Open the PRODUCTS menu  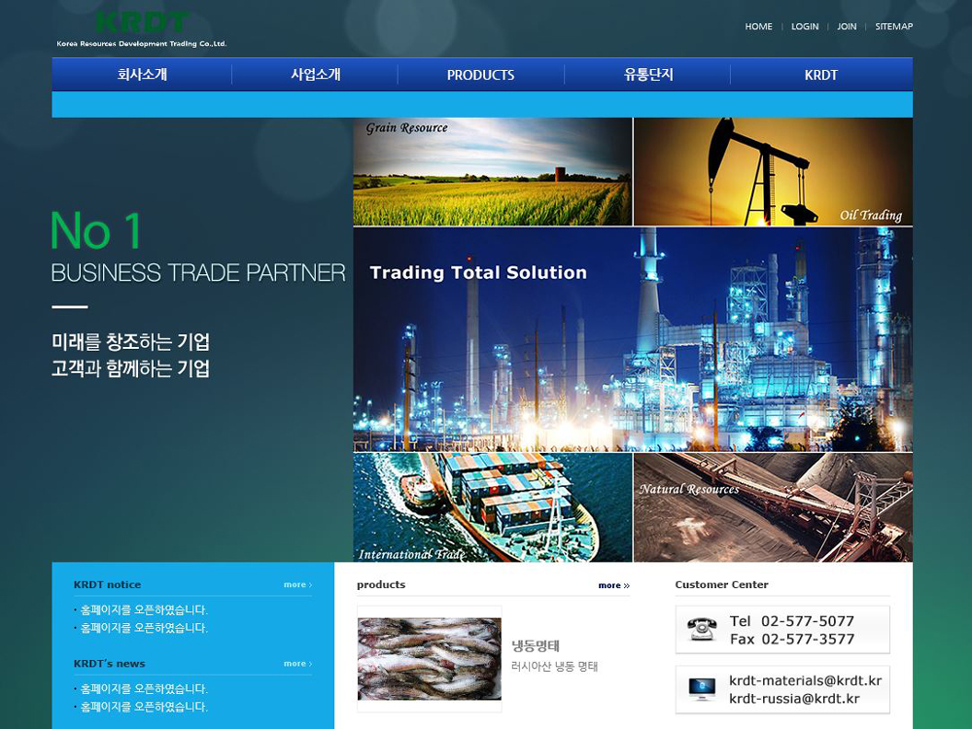point(480,75)
